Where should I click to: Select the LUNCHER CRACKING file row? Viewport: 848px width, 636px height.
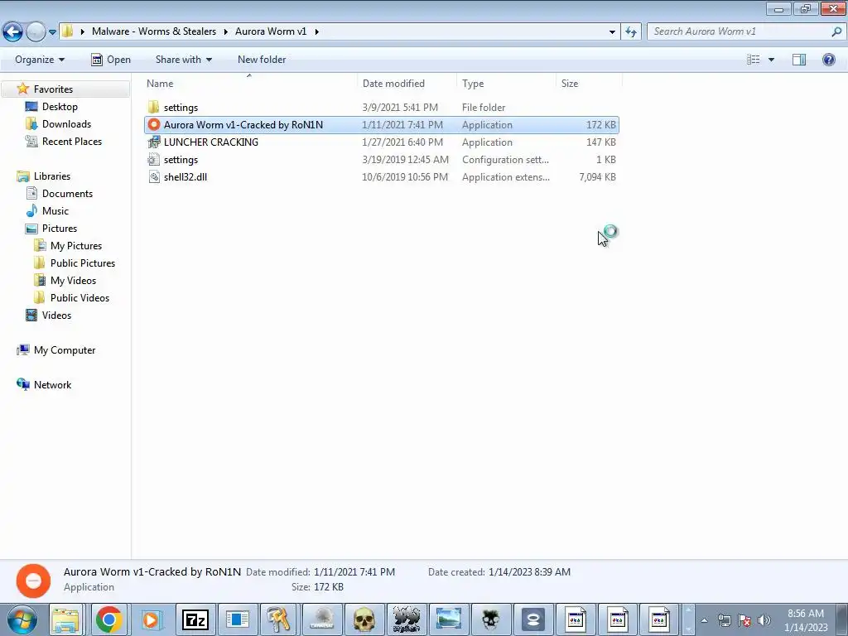pyautogui.click(x=381, y=142)
